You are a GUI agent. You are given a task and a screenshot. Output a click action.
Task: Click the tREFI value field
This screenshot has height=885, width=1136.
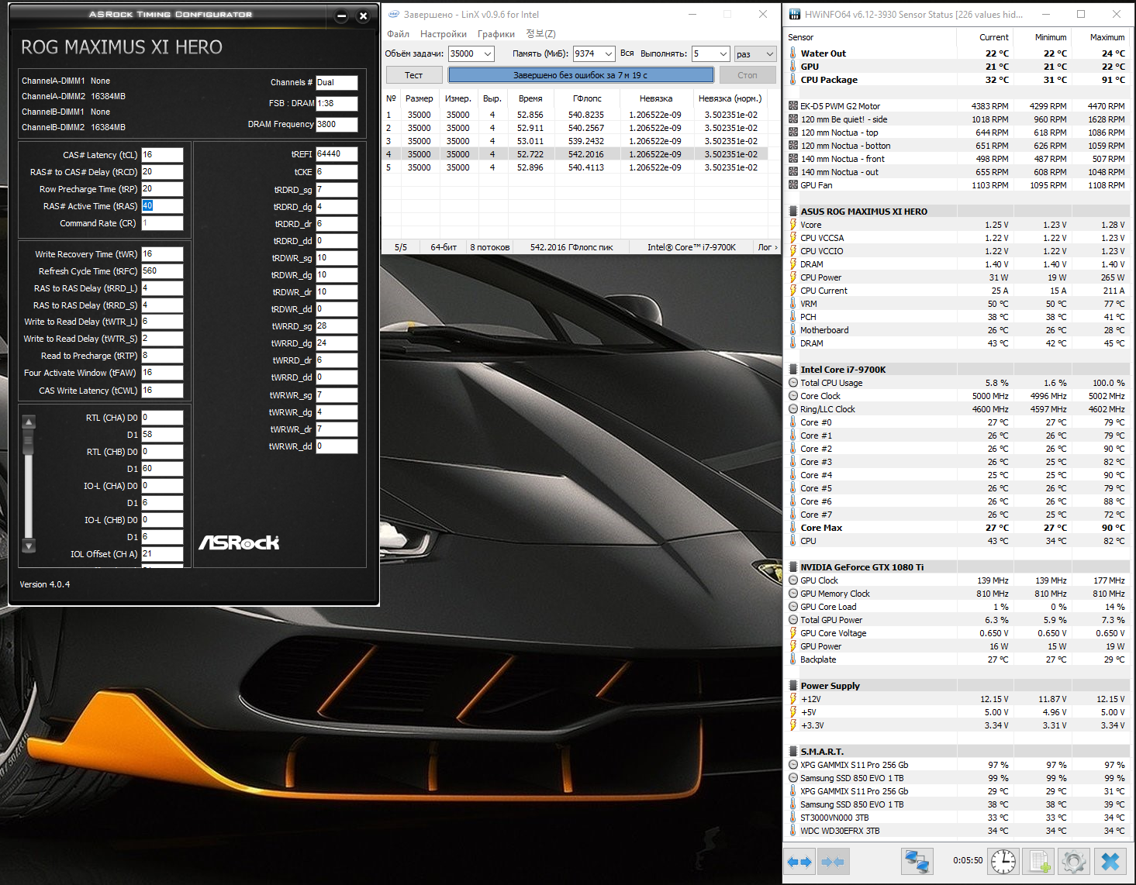click(x=337, y=154)
